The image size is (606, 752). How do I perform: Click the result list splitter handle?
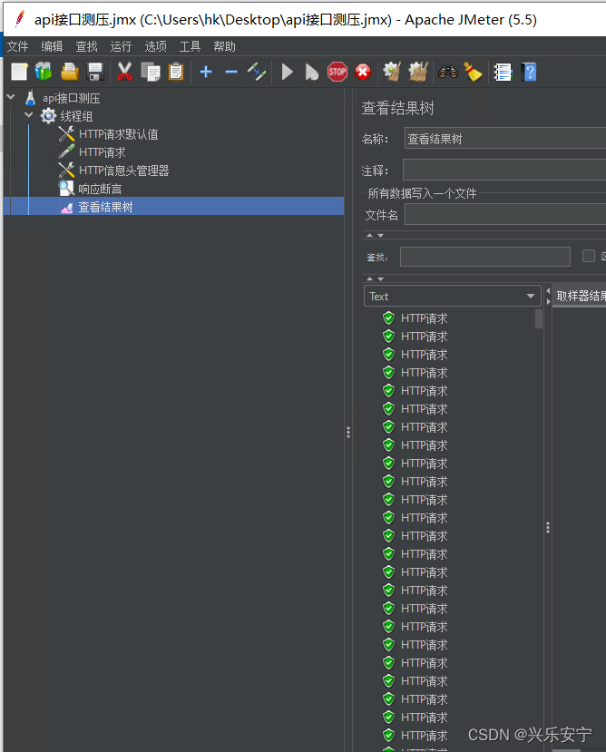coord(547,528)
